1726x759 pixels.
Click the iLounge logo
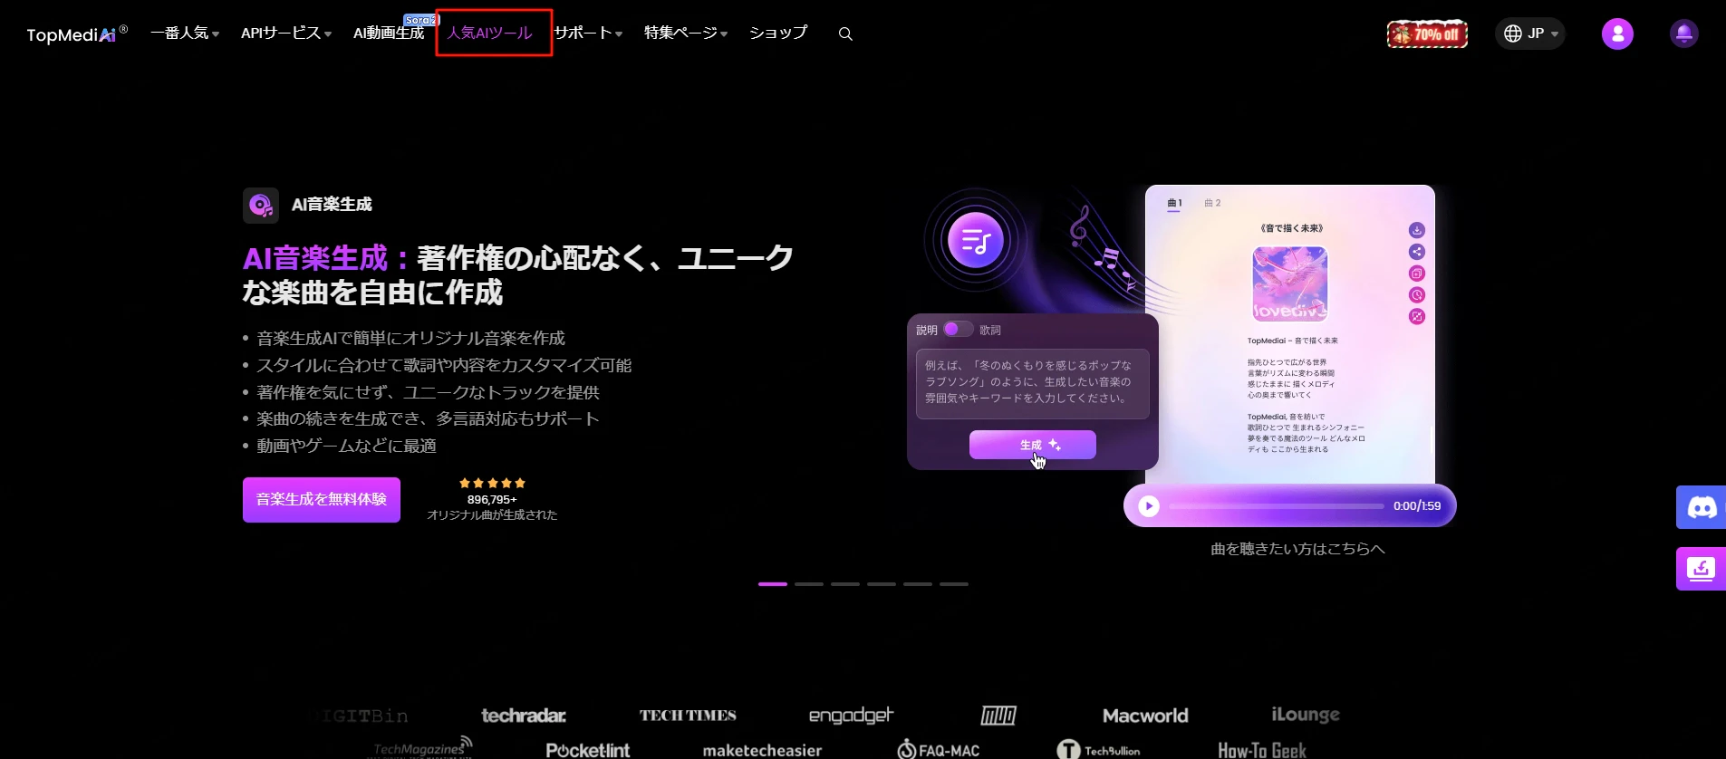[x=1306, y=715]
